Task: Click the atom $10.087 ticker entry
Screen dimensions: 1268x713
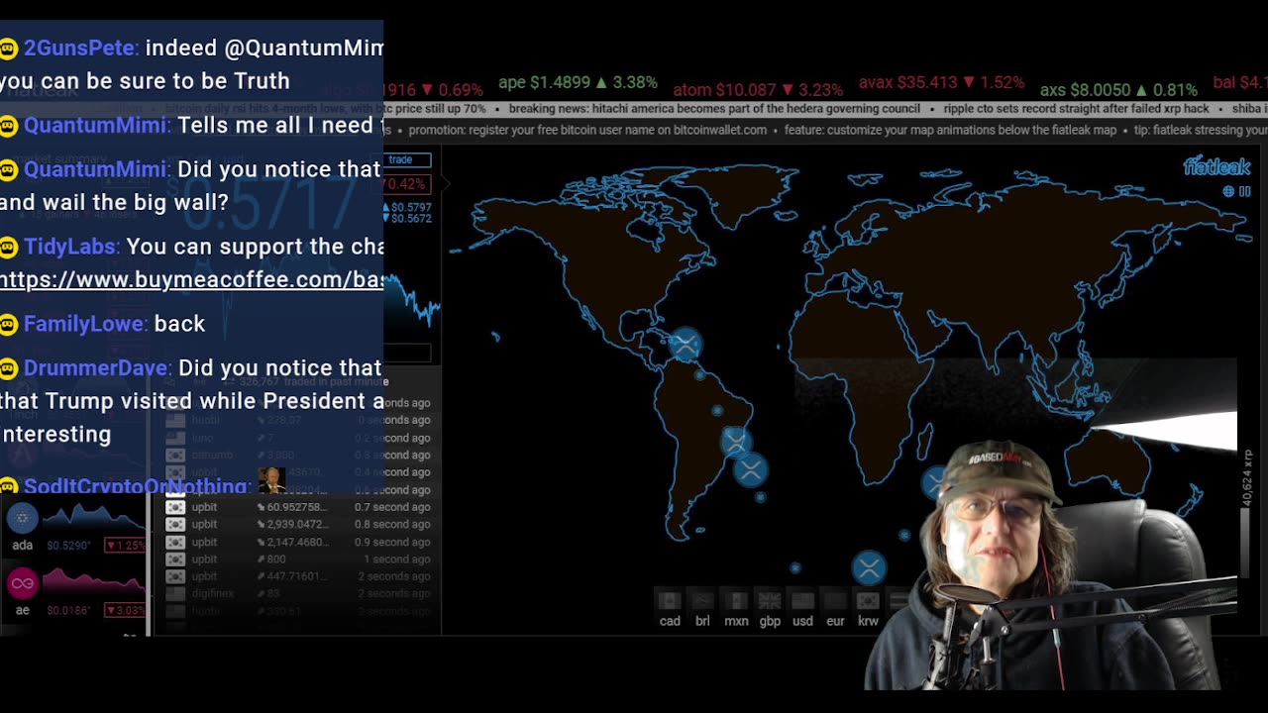Action: pos(758,89)
